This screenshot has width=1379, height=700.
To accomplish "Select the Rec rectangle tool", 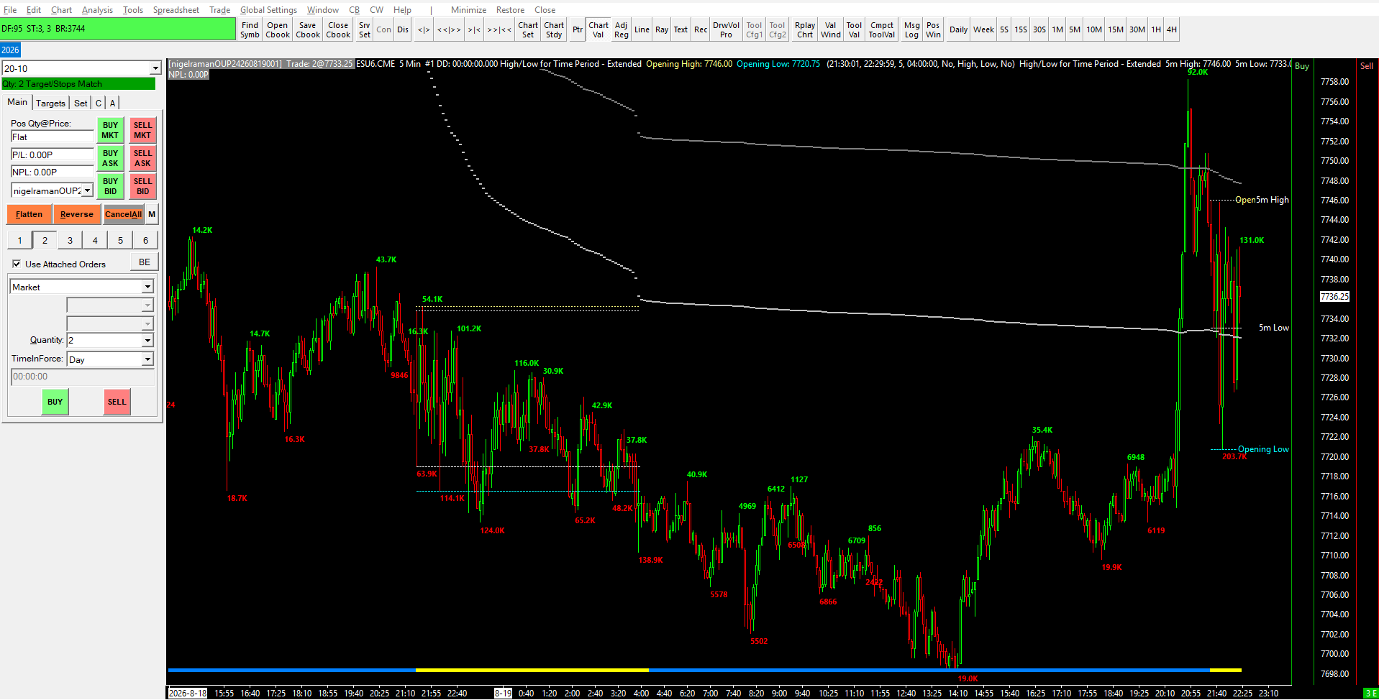I will tap(701, 29).
